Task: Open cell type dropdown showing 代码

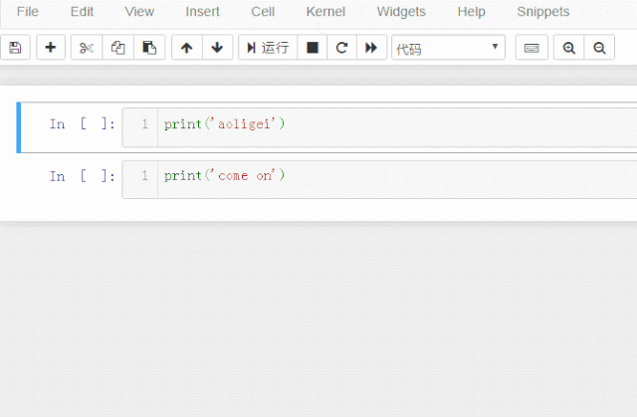Action: 448,48
